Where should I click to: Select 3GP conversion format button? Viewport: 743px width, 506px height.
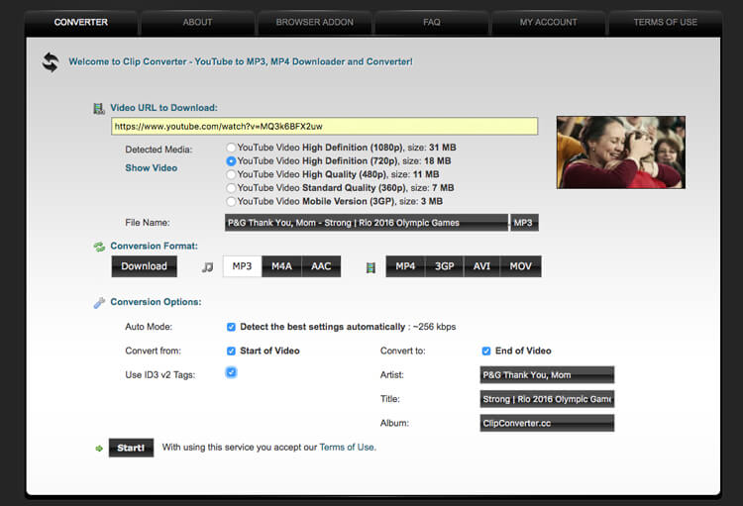click(x=445, y=266)
